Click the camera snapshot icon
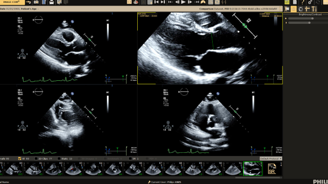The width and height of the screenshot is (328, 184). pos(36,2)
